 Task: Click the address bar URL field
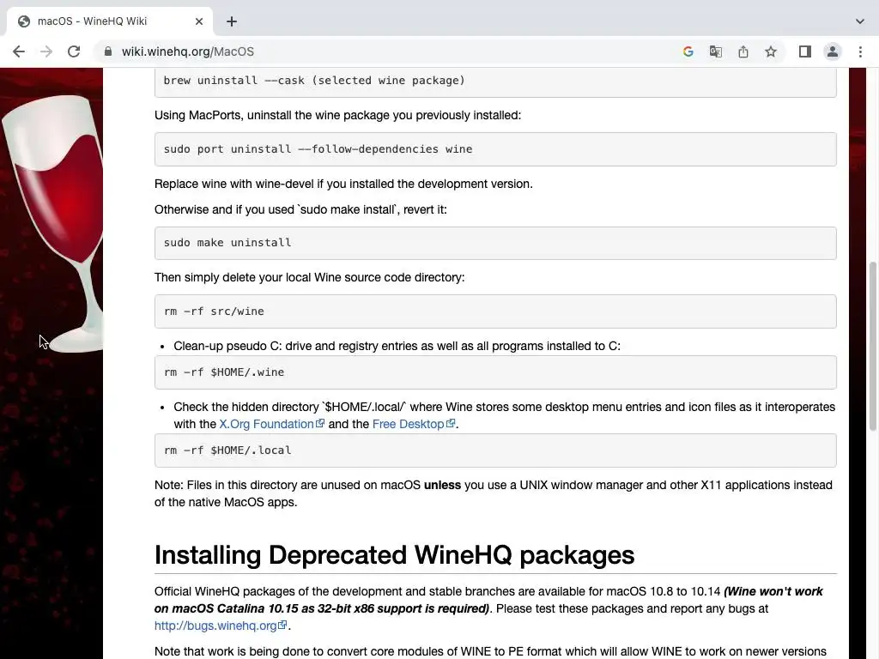[386, 51]
